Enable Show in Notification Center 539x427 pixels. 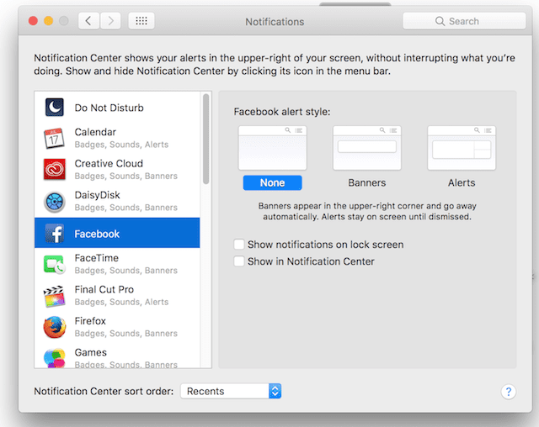click(x=239, y=261)
